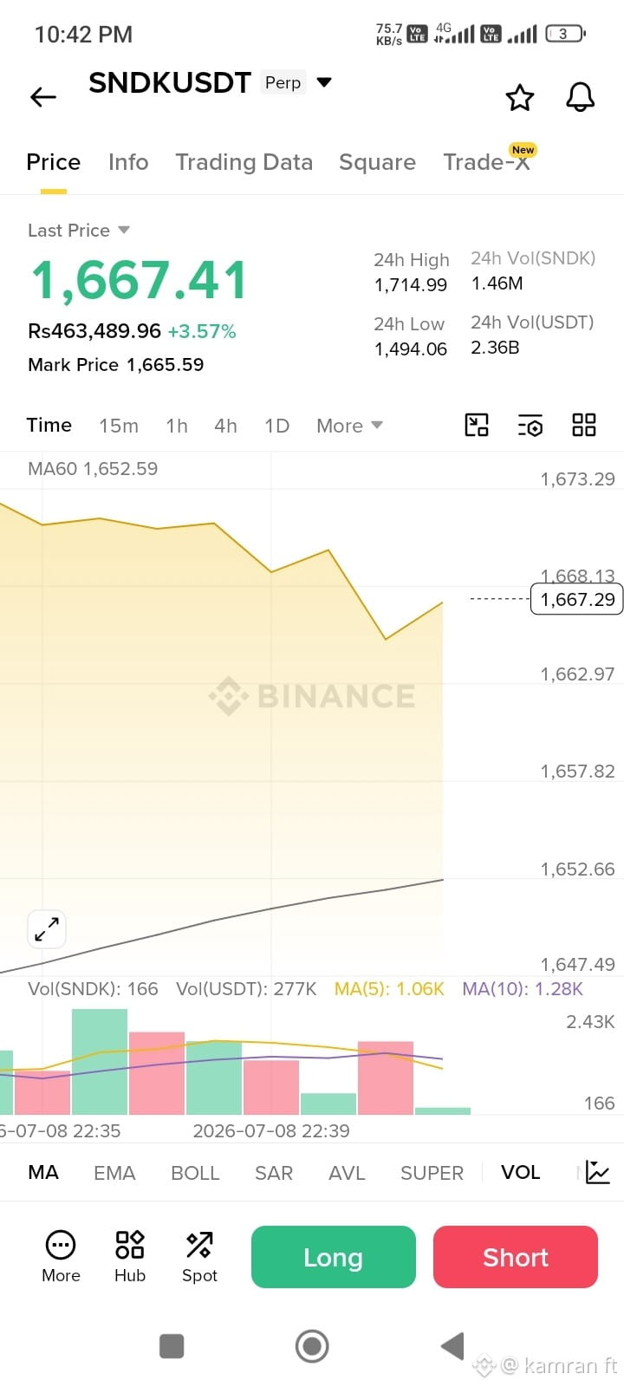Viewport: 624px width, 1387px height.
Task: Toggle the VOL indicator
Action: click(x=520, y=1172)
